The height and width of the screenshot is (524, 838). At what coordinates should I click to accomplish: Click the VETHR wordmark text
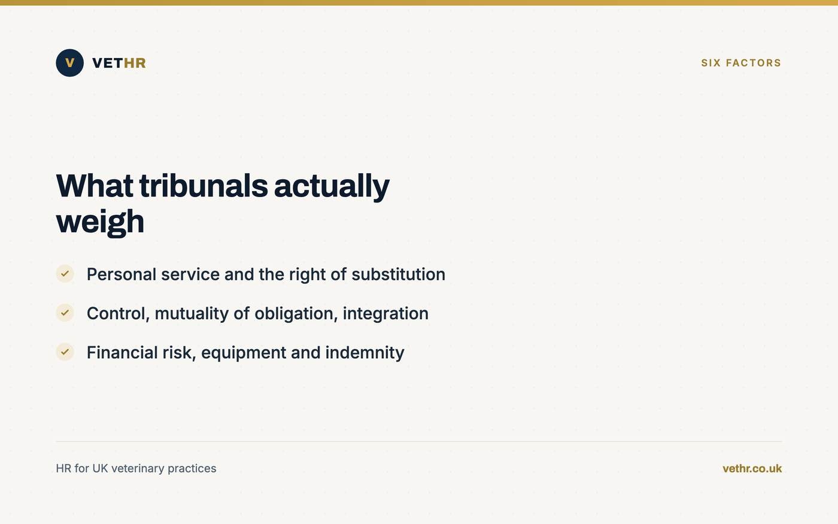tap(119, 63)
